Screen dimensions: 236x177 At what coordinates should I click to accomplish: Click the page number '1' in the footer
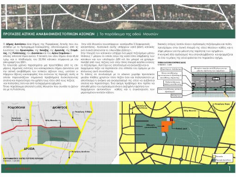tap(230, 169)
